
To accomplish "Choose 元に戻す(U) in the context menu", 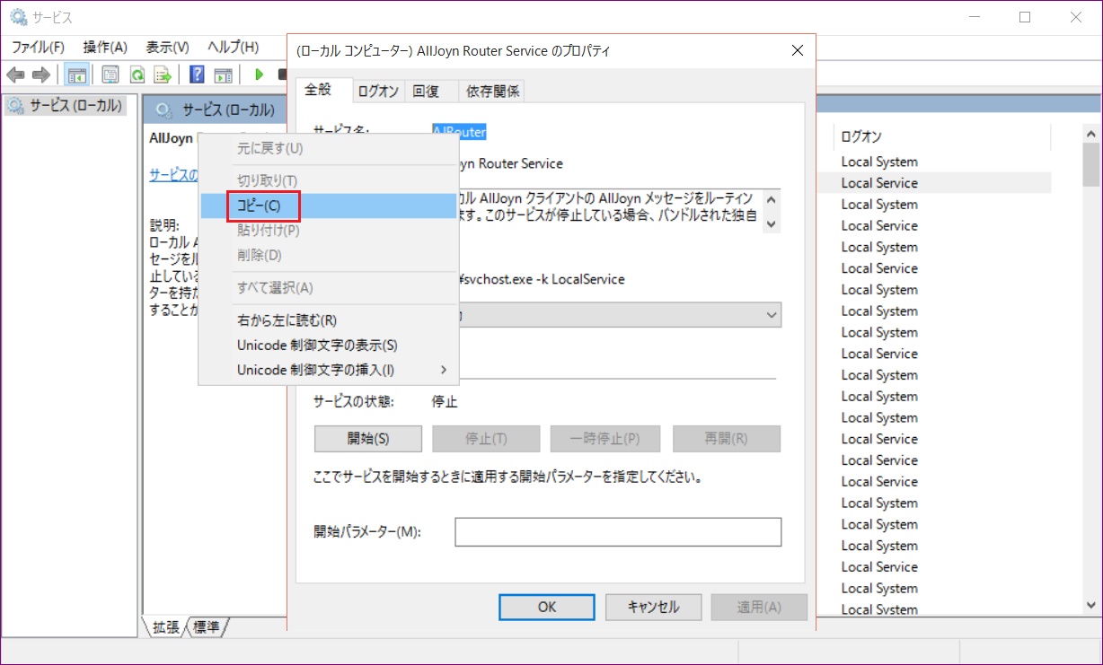I will coord(328,148).
